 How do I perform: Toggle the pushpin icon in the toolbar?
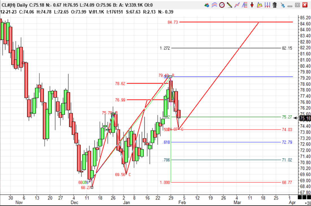pos(282,5)
